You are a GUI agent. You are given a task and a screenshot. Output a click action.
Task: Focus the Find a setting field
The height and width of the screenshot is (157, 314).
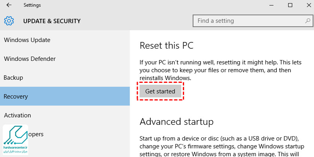pos(253,21)
